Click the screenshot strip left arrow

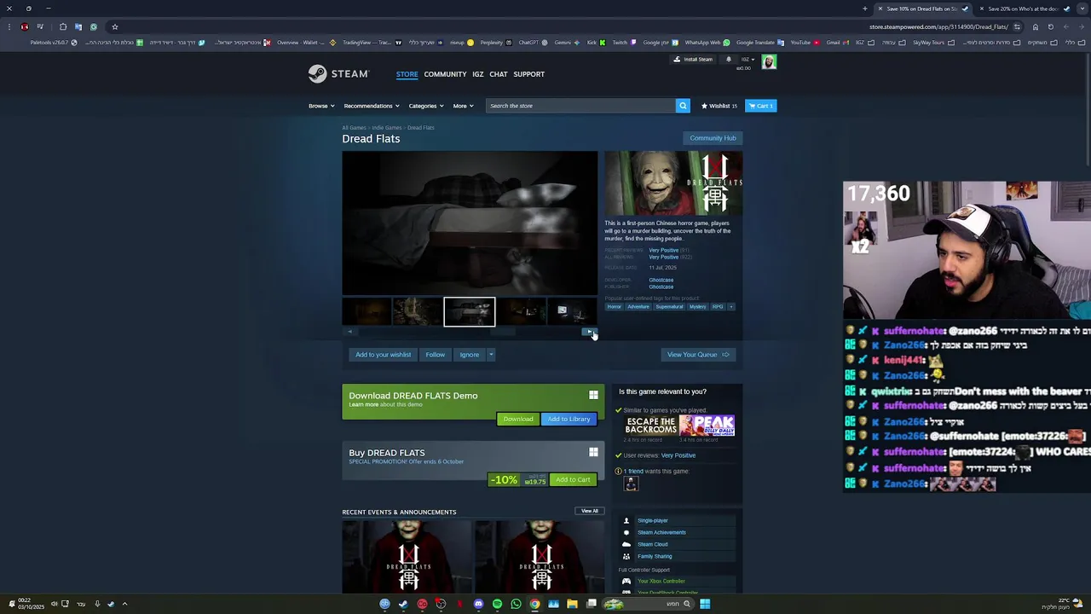point(349,332)
